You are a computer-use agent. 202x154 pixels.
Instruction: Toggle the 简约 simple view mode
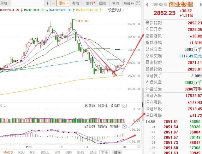(116, 3)
